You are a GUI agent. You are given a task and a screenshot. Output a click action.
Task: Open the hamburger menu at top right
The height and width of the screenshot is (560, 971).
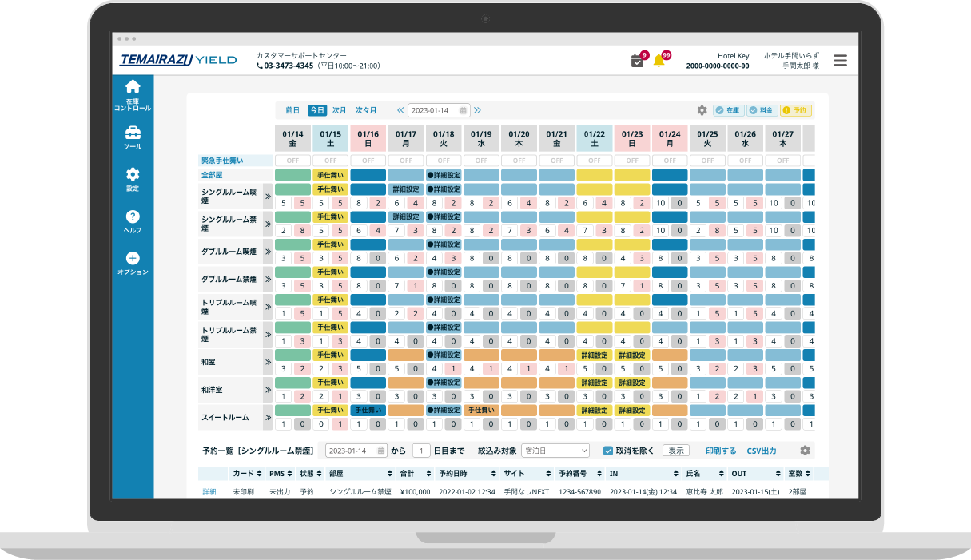840,60
